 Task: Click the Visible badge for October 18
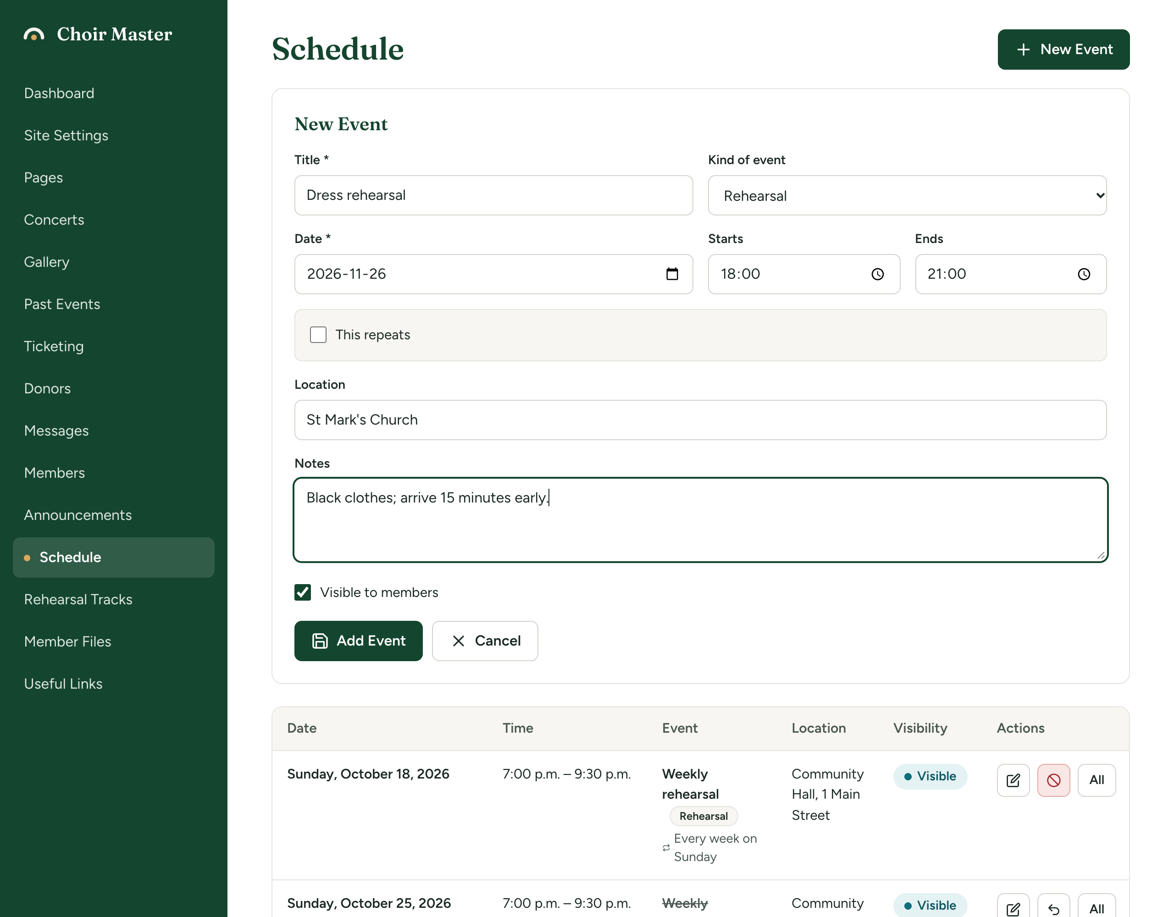point(930,777)
